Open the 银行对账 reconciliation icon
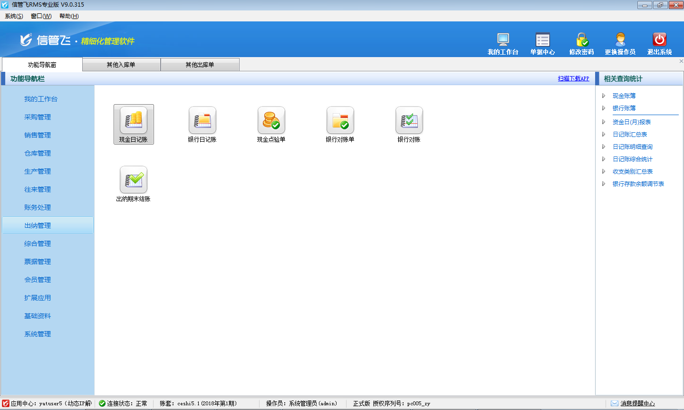The image size is (684, 410). [409, 120]
